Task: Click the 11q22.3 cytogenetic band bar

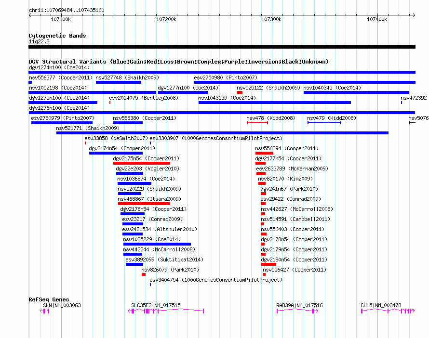Action: coord(222,47)
